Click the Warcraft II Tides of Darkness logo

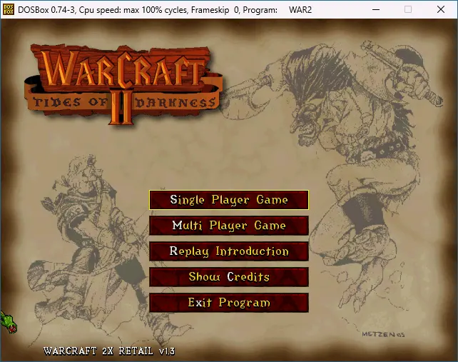tap(124, 84)
